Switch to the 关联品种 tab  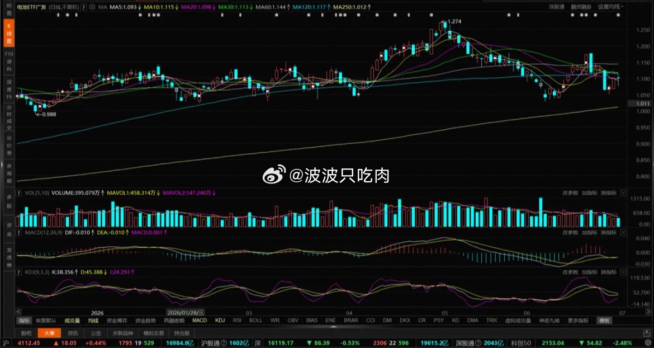click(123, 333)
